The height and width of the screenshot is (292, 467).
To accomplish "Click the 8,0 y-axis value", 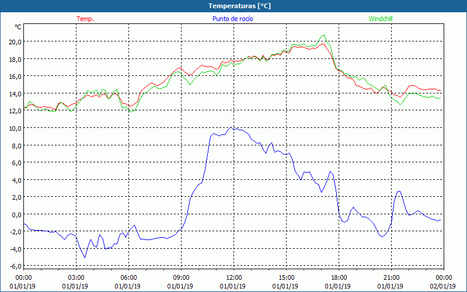I will pos(16,145).
